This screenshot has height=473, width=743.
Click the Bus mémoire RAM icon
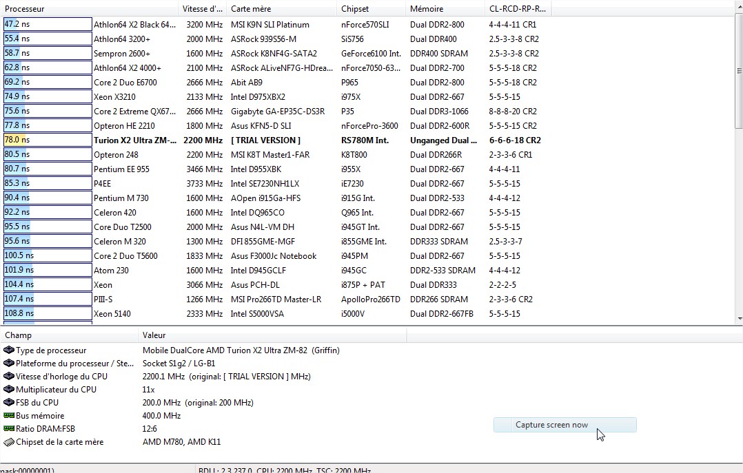[8, 415]
